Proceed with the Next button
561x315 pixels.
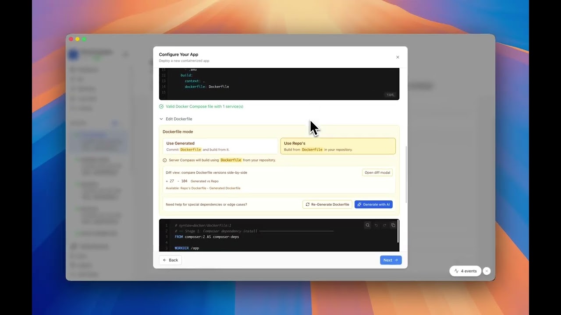coord(391,260)
